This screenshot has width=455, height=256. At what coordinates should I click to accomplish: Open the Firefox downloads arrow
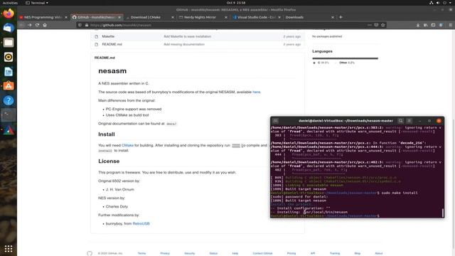(418, 25)
